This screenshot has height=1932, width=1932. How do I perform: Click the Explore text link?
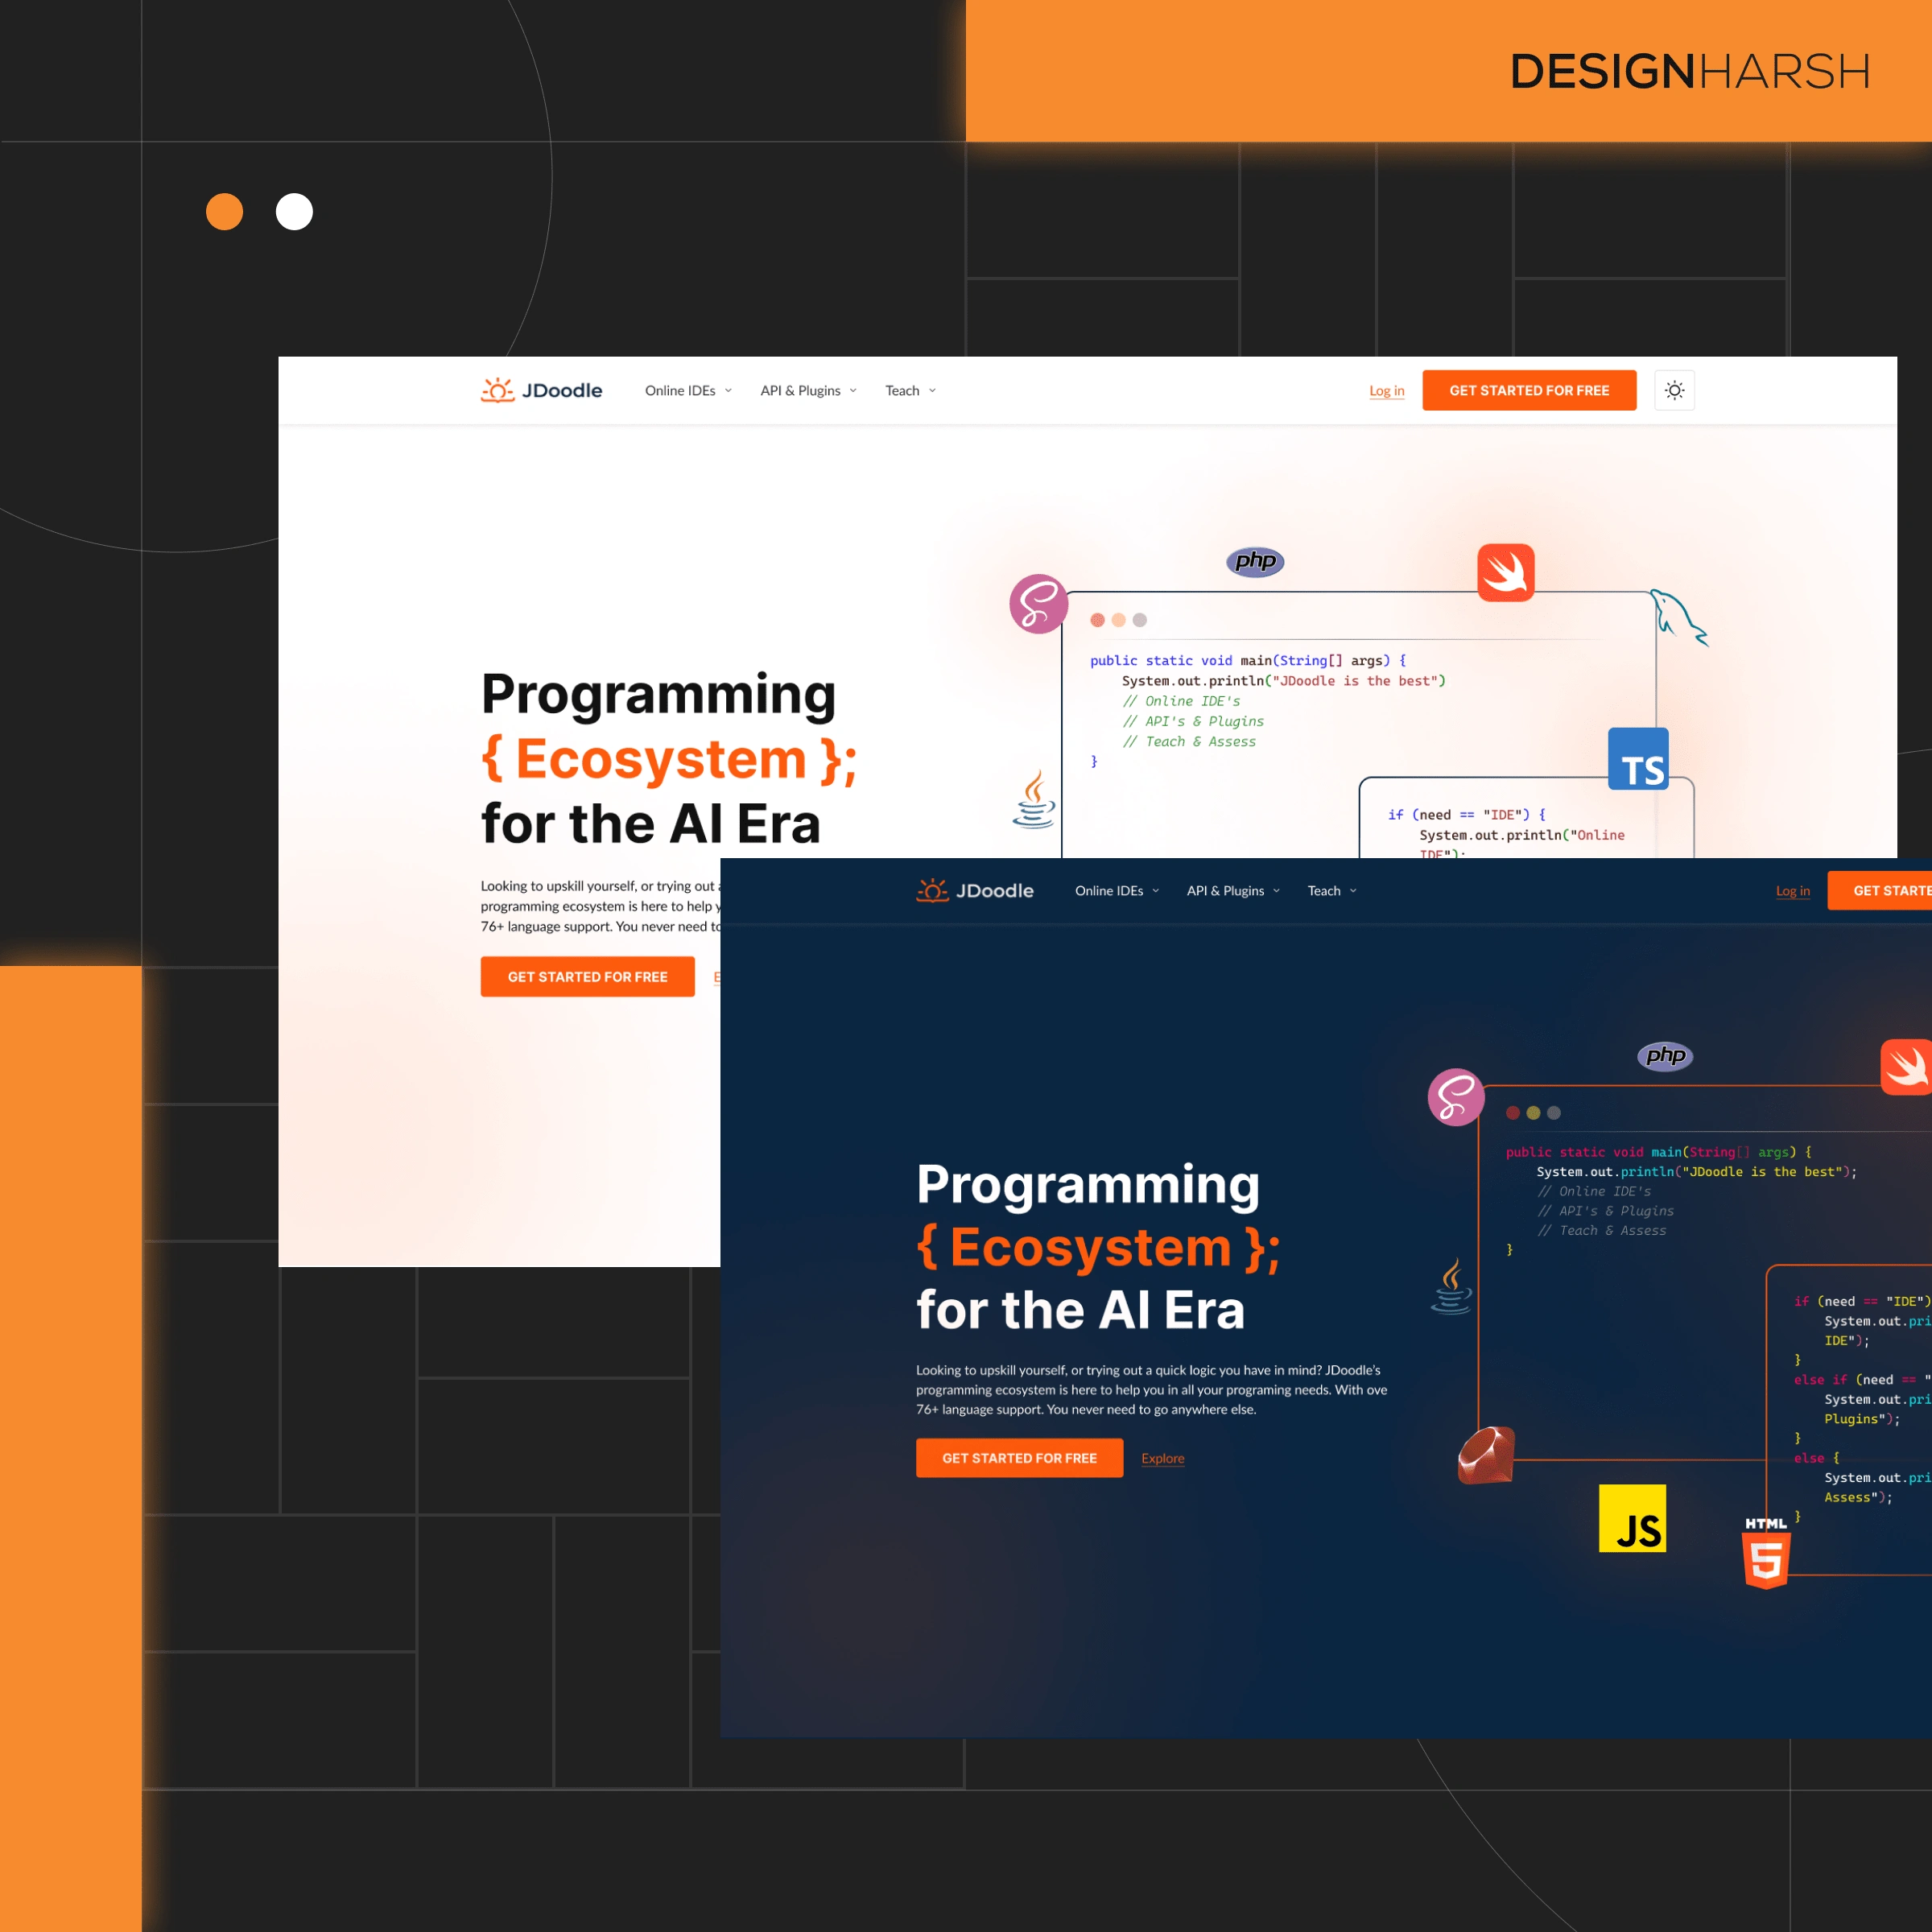(1162, 1456)
